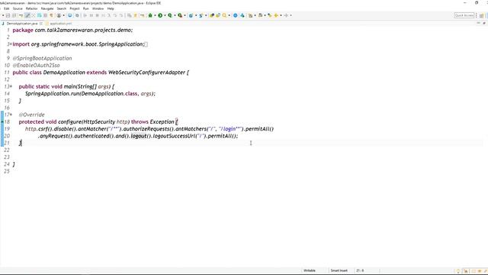Open the Debug launch dropdown arrow
The height and width of the screenshot is (275, 488).
point(155,15)
